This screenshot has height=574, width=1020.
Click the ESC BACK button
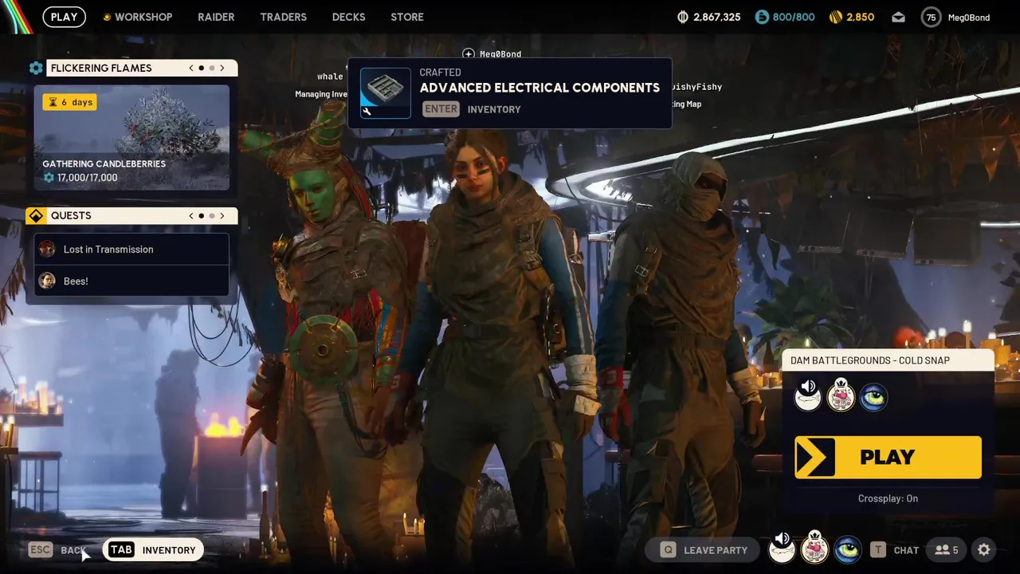click(x=57, y=549)
